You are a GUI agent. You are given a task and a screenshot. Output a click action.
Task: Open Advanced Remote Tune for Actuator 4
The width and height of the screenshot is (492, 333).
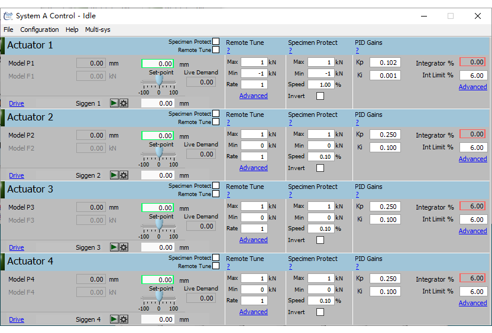click(x=253, y=312)
